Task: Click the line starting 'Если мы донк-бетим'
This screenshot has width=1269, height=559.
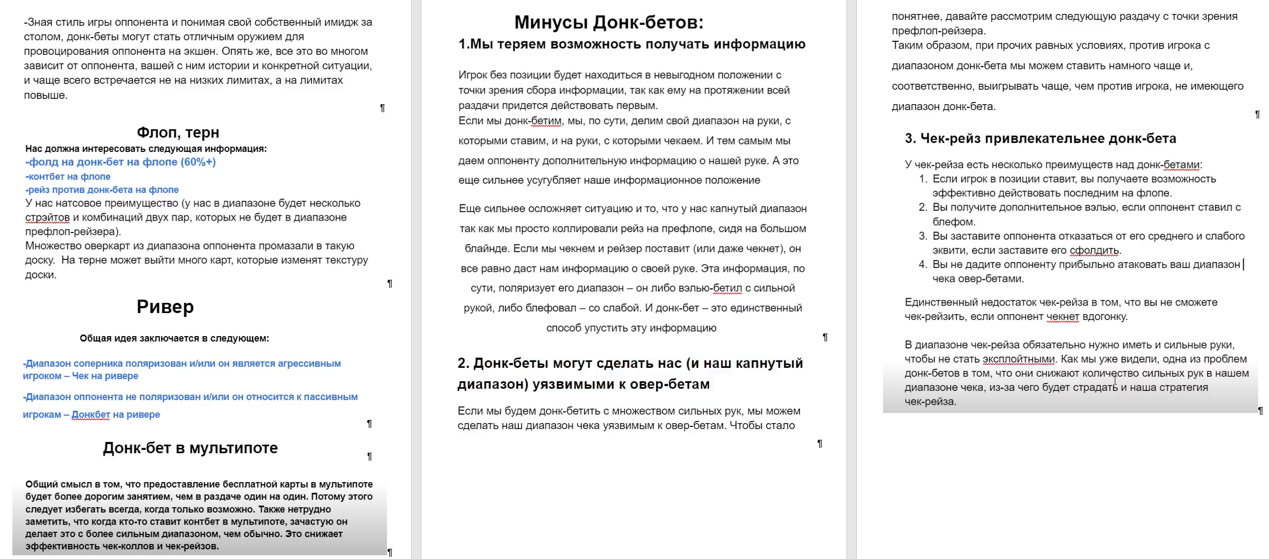Action: coord(625,121)
